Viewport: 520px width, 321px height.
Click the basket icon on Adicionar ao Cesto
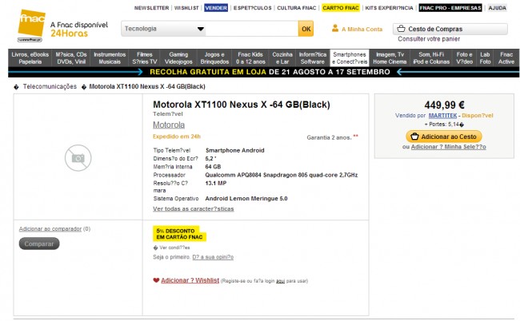coord(414,137)
